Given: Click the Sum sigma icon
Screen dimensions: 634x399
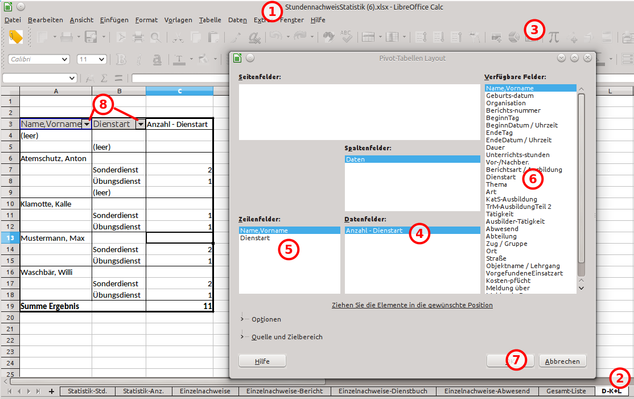Looking at the screenshot, I should tap(104, 78).
